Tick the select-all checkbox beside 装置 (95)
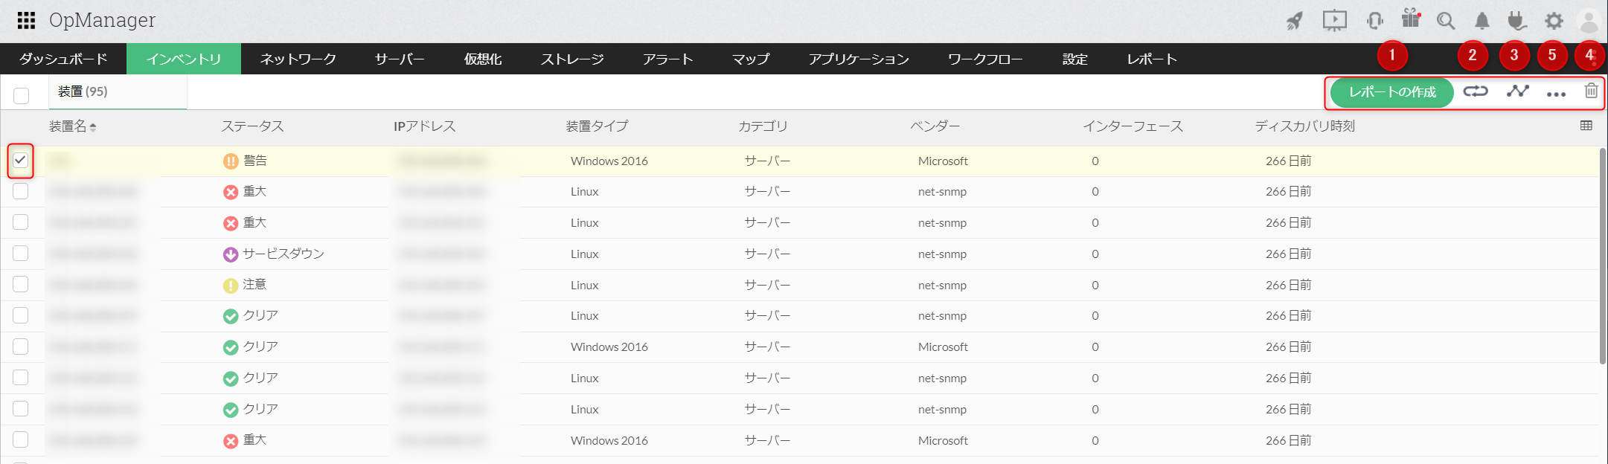Screen dimensions: 1608x464 [21, 95]
